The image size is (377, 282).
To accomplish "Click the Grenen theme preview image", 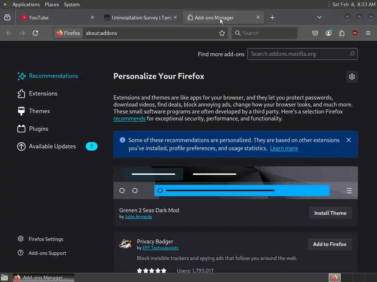I will (235, 183).
